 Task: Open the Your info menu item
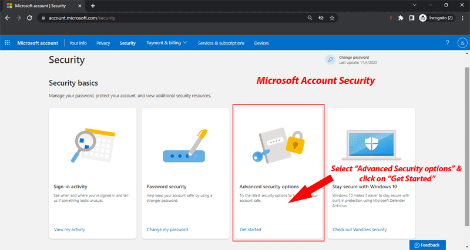point(78,43)
